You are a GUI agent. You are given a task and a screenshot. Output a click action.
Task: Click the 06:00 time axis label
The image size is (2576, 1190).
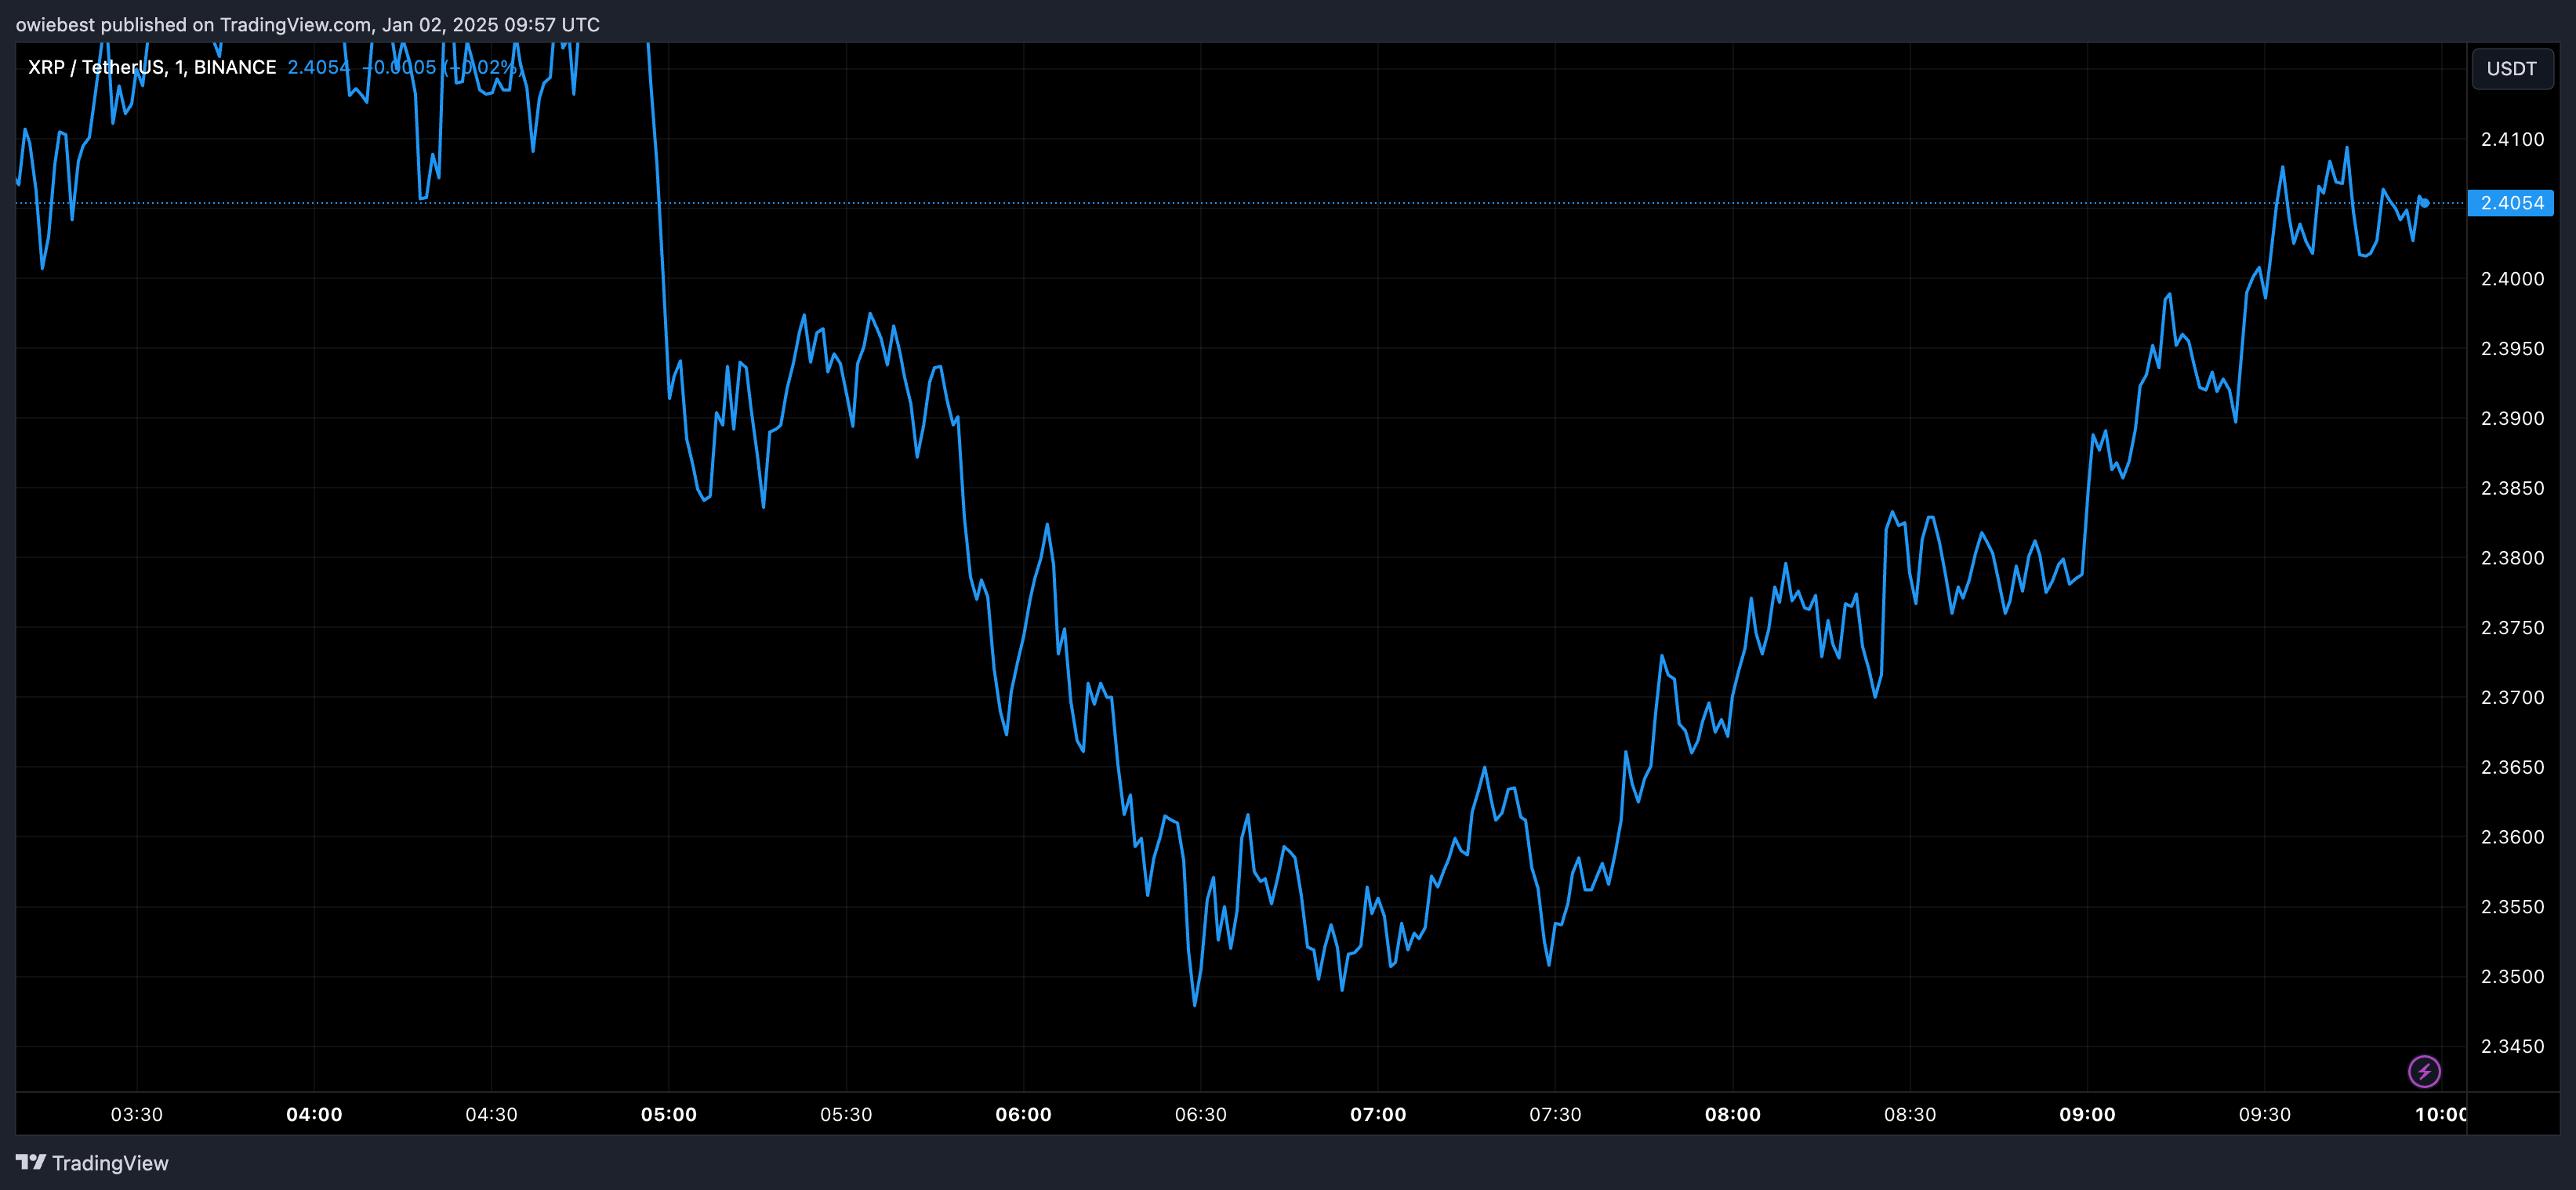(1024, 1115)
